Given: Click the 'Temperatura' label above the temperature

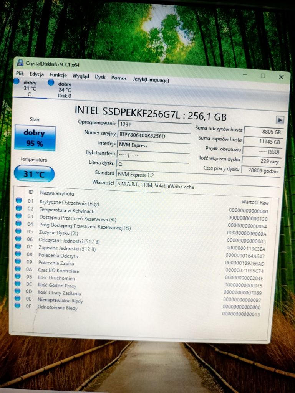Looking at the screenshot, I should (x=34, y=159).
